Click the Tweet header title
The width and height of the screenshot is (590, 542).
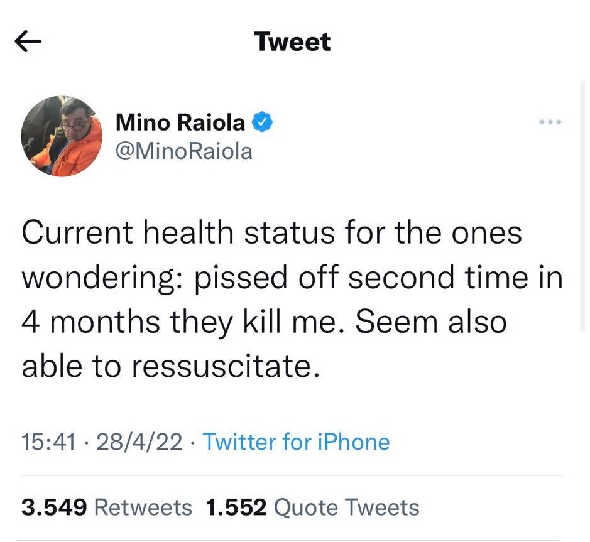(x=292, y=42)
